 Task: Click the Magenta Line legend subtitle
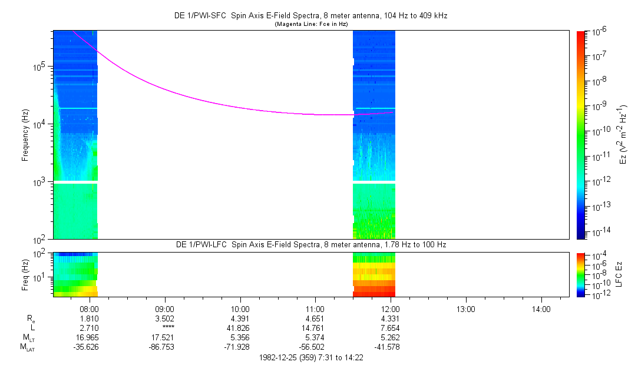pyautogui.click(x=311, y=24)
